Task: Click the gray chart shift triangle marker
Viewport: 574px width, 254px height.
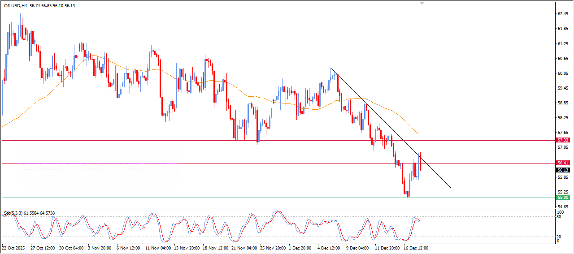Action: click(422, 3)
